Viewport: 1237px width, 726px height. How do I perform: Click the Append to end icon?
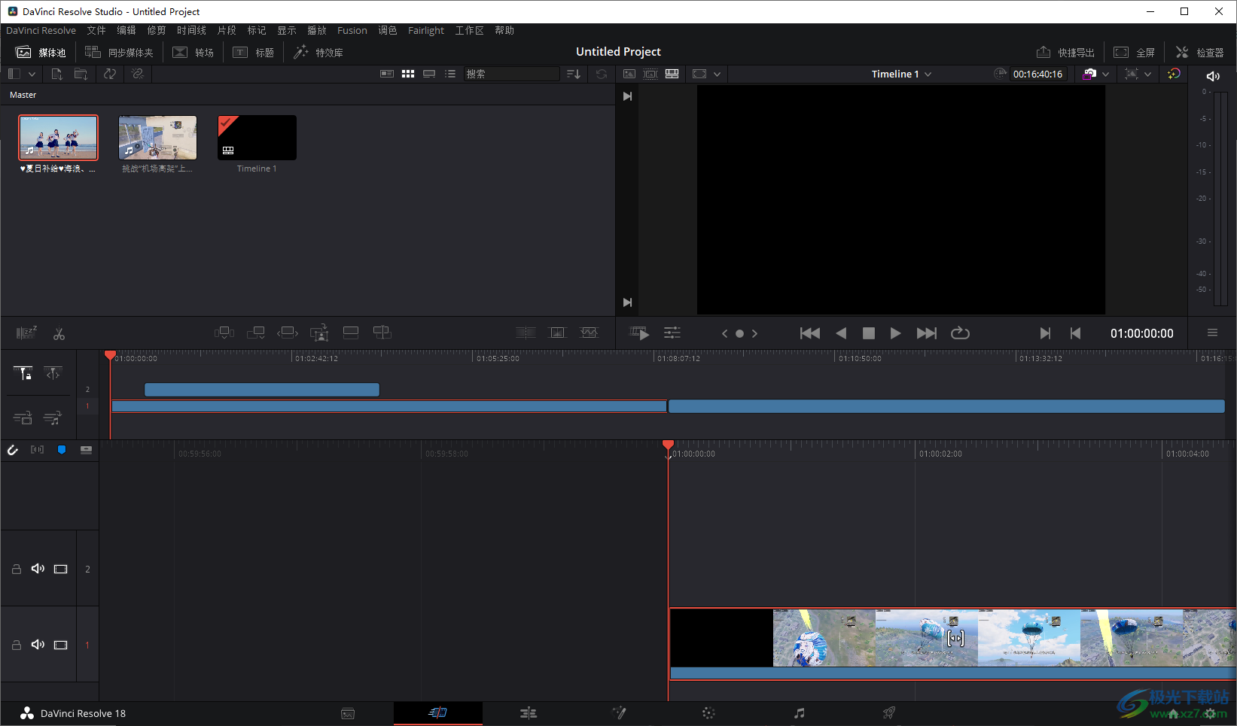click(x=256, y=333)
